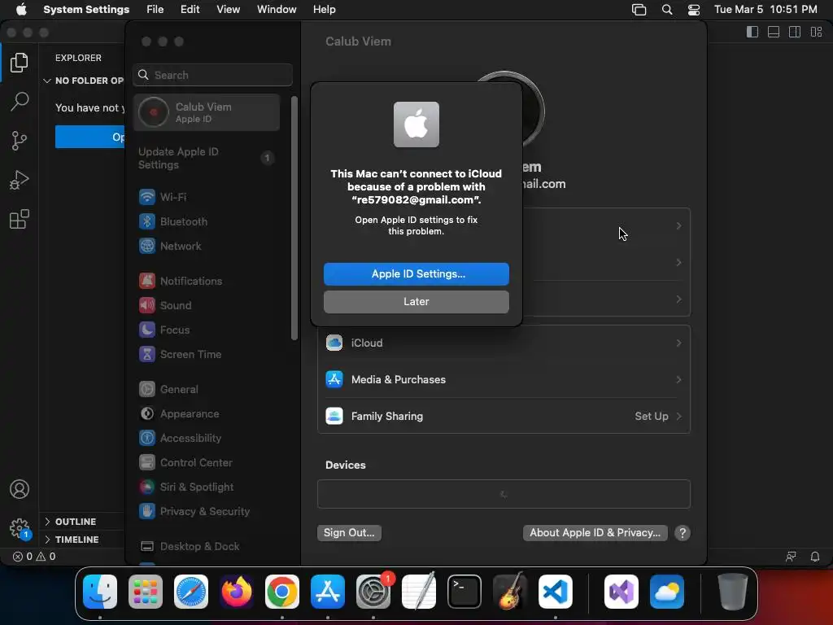
Task: Open iCloud row chevron
Action: pos(678,343)
